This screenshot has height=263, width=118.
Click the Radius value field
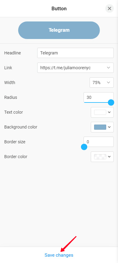click(99, 97)
